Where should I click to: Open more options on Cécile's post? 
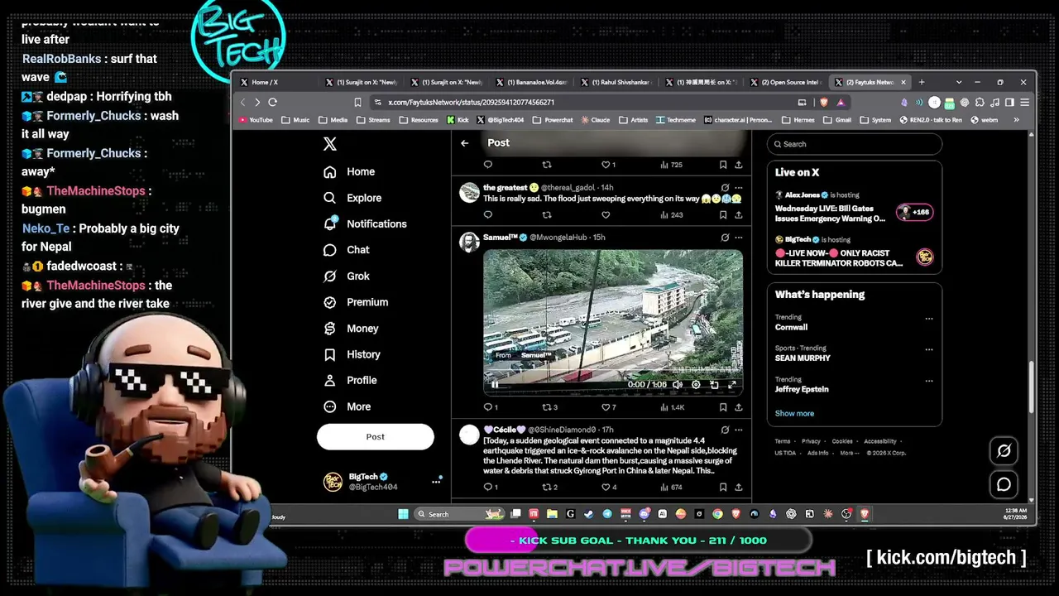click(739, 430)
